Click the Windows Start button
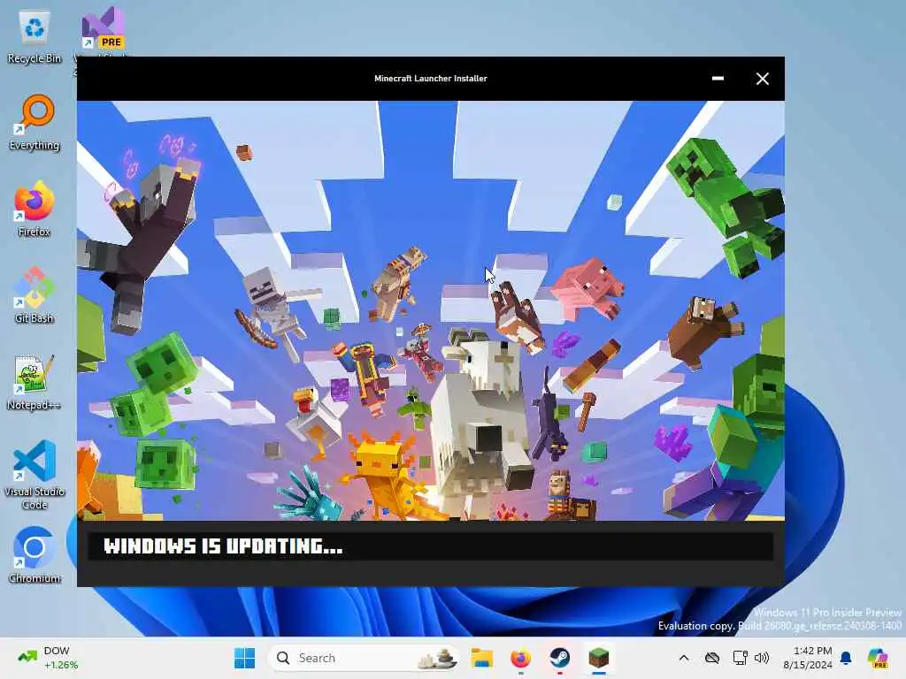Viewport: 906px width, 679px height. point(244,658)
